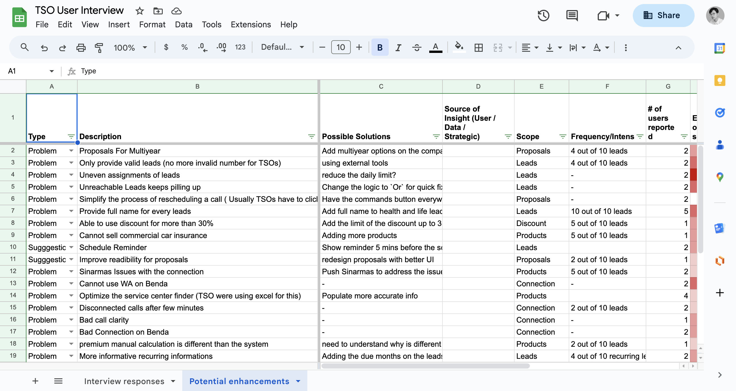
Task: Open the Google Calendar side panel
Action: [720, 48]
